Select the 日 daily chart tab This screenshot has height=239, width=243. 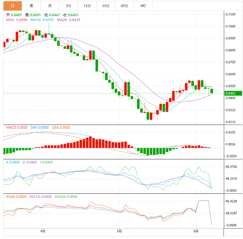click(x=12, y=6)
